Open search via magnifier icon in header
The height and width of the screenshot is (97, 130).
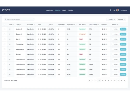coord(110,10)
